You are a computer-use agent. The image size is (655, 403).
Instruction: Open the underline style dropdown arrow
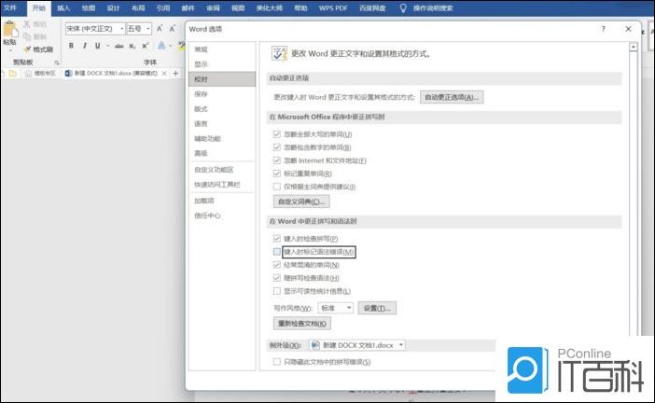tap(107, 46)
